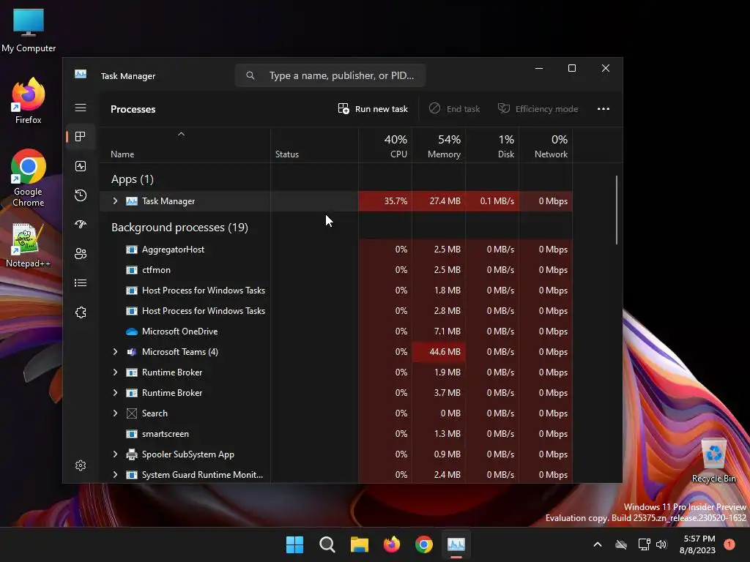750x562 pixels.
Task: Open the Services page icon in sidebar
Action: click(x=81, y=312)
